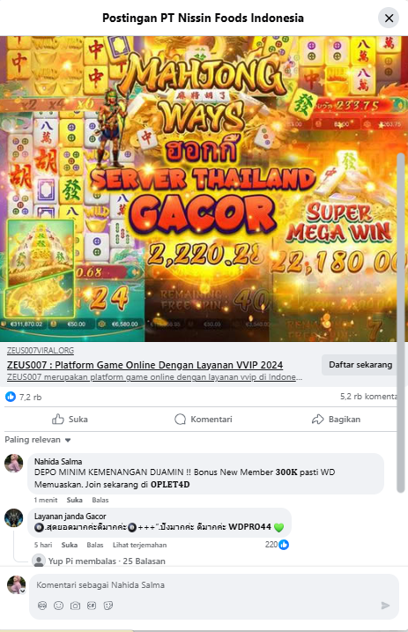Like the post with the Suka button
The image size is (408, 632).
pyautogui.click(x=70, y=420)
